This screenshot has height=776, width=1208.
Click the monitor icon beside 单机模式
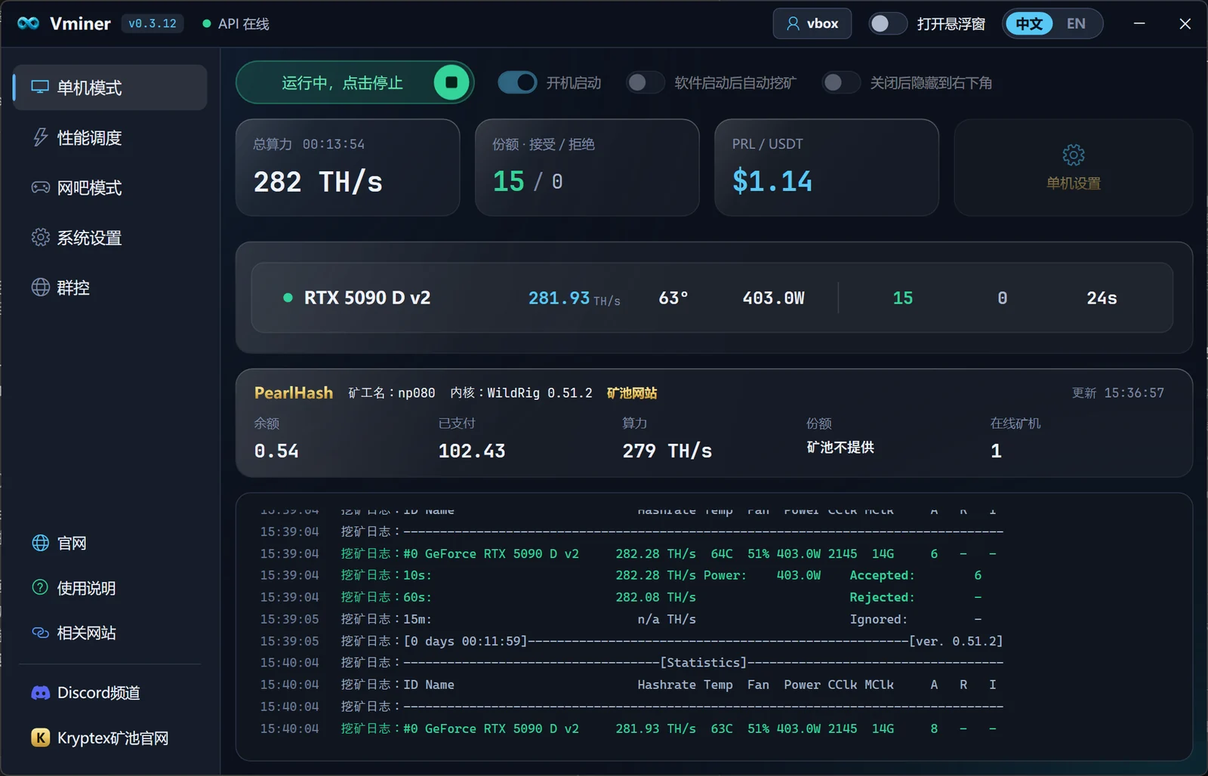pyautogui.click(x=40, y=88)
